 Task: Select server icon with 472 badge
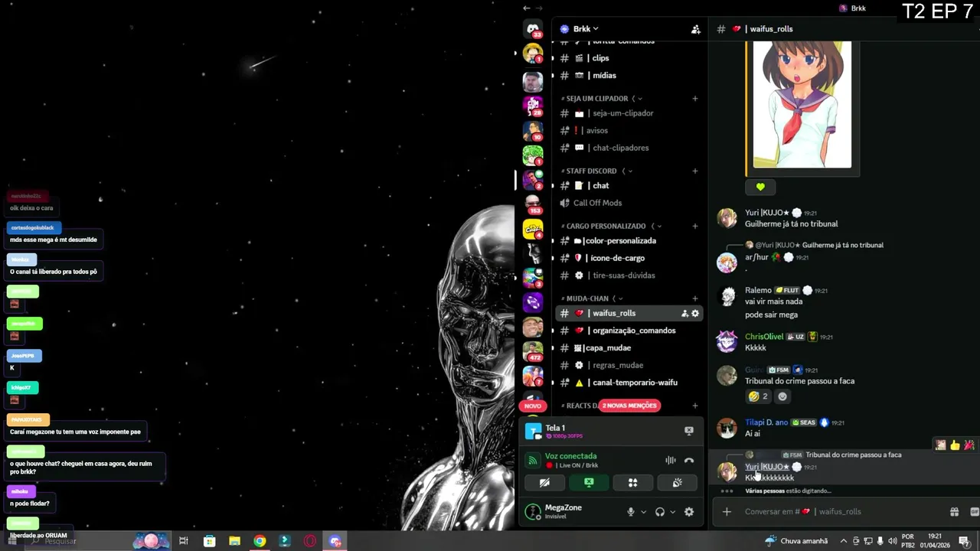[x=533, y=351]
